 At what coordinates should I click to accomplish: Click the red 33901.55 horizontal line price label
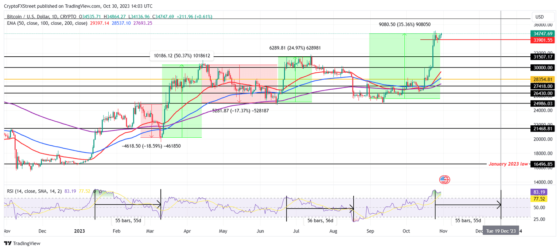coord(542,40)
